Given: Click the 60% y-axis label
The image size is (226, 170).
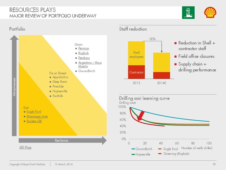Looking at the screenshot, I should click(x=123, y=120).
